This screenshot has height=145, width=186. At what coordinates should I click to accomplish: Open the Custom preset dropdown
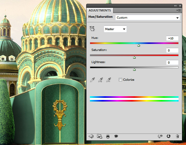[147, 18]
